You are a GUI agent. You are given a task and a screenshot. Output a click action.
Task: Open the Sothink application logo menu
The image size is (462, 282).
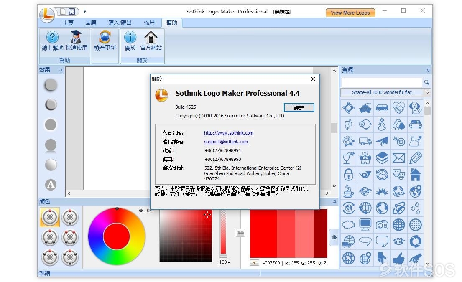pyautogui.click(x=47, y=14)
